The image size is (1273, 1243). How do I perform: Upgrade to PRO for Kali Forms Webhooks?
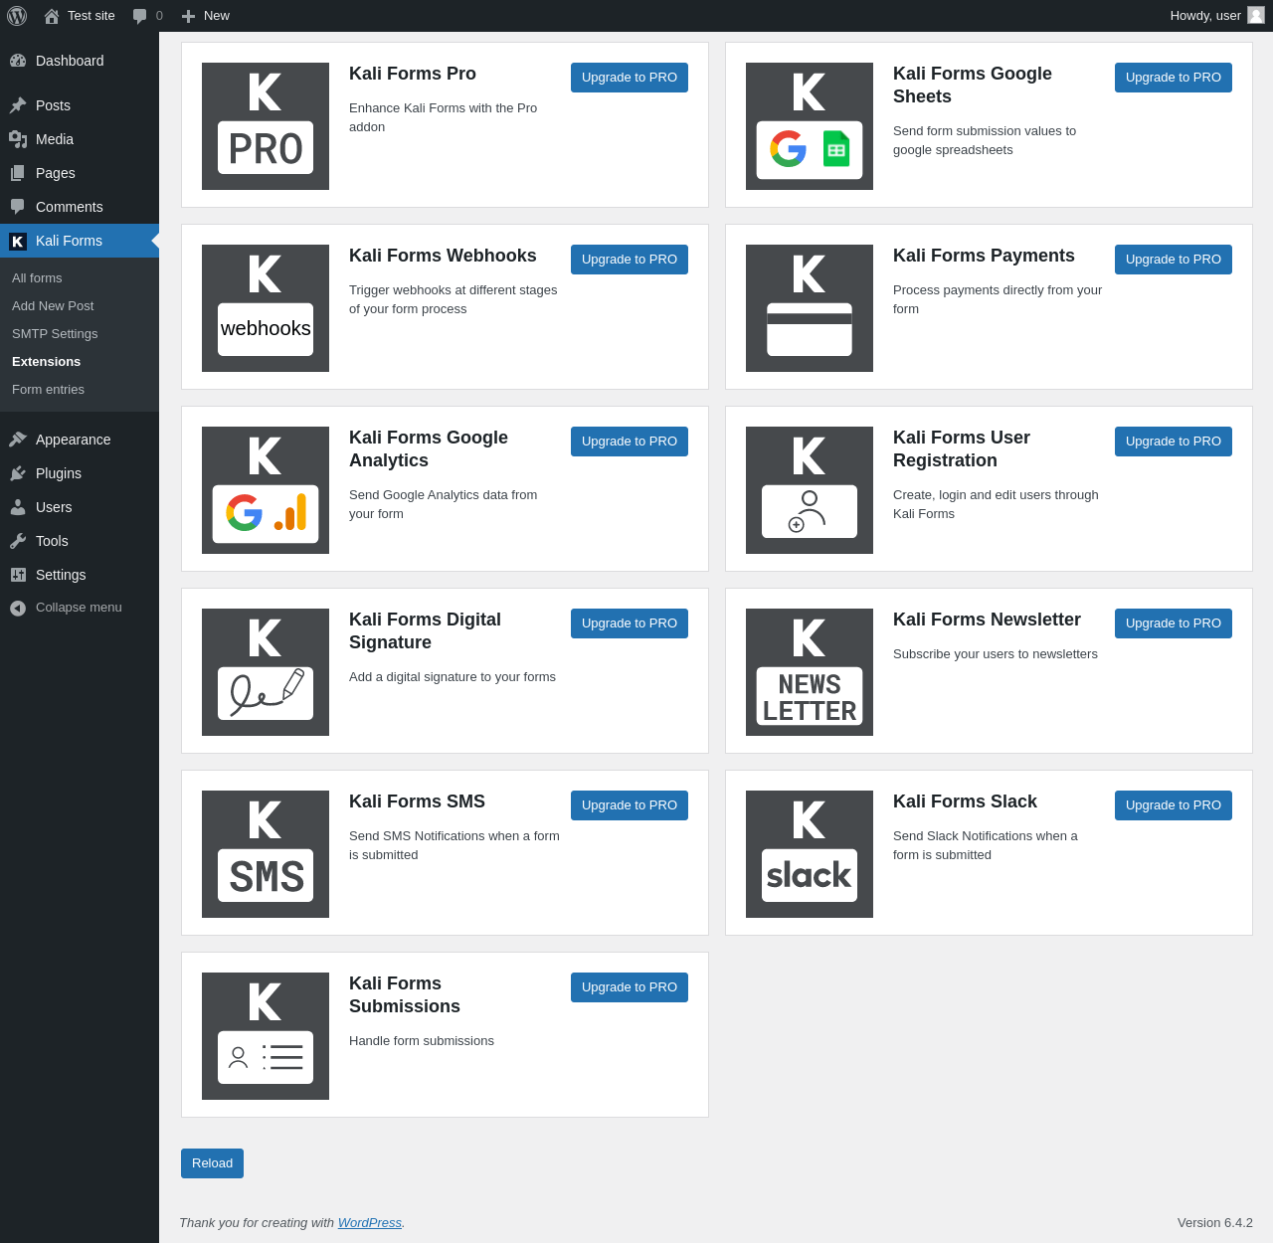pyautogui.click(x=630, y=260)
